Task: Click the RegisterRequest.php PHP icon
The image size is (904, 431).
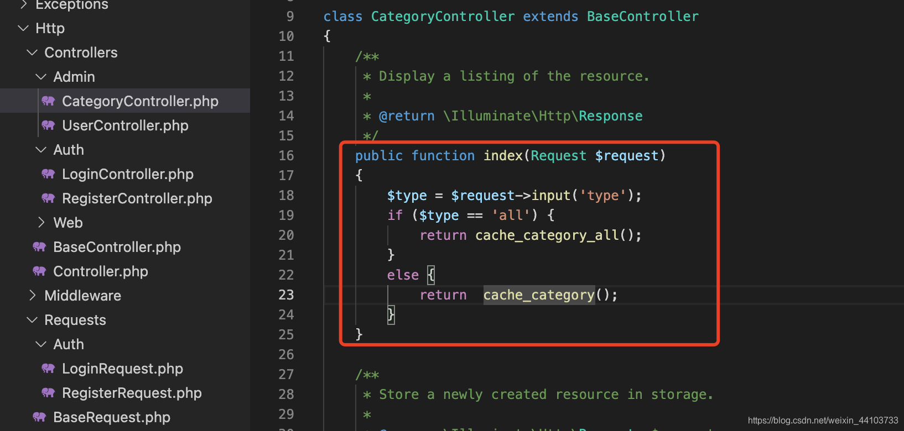Action: pos(48,392)
